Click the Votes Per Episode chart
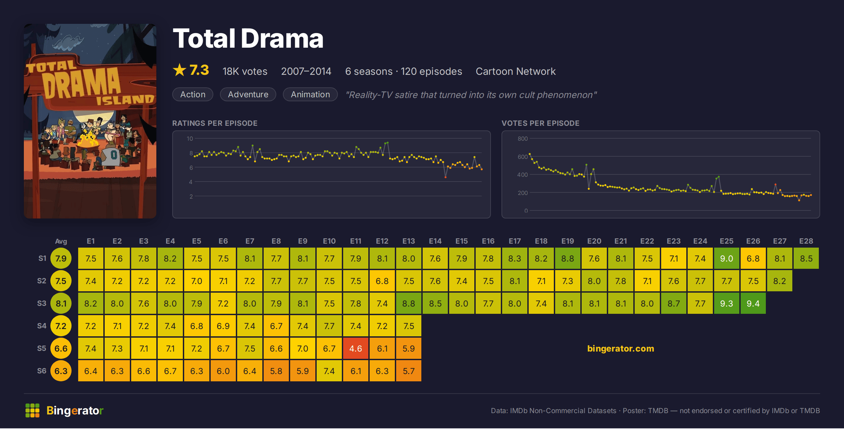This screenshot has width=844, height=429. (x=660, y=174)
